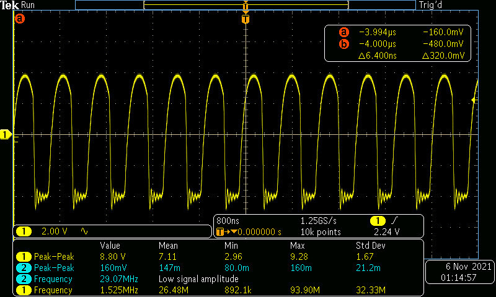This screenshot has width=496, height=297.
Task: Click channel 2 Peak-Peak label
Action: 54,268
